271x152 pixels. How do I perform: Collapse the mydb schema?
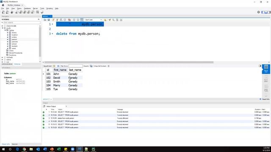pos(3,28)
